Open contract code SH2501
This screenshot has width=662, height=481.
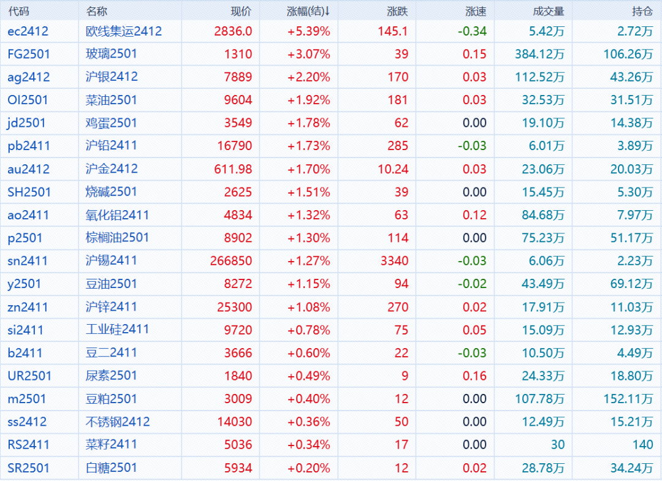29,192
